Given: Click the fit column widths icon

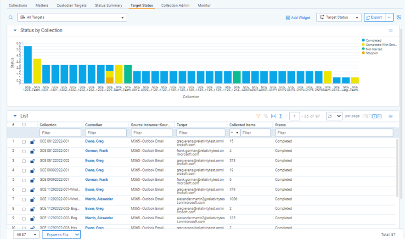Looking at the screenshot, I should tap(273, 116).
